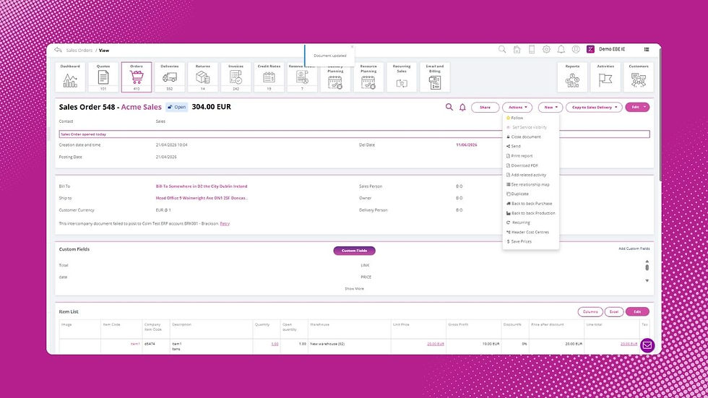Click the top bar search magnifier
The image size is (708, 398).
tap(502, 49)
